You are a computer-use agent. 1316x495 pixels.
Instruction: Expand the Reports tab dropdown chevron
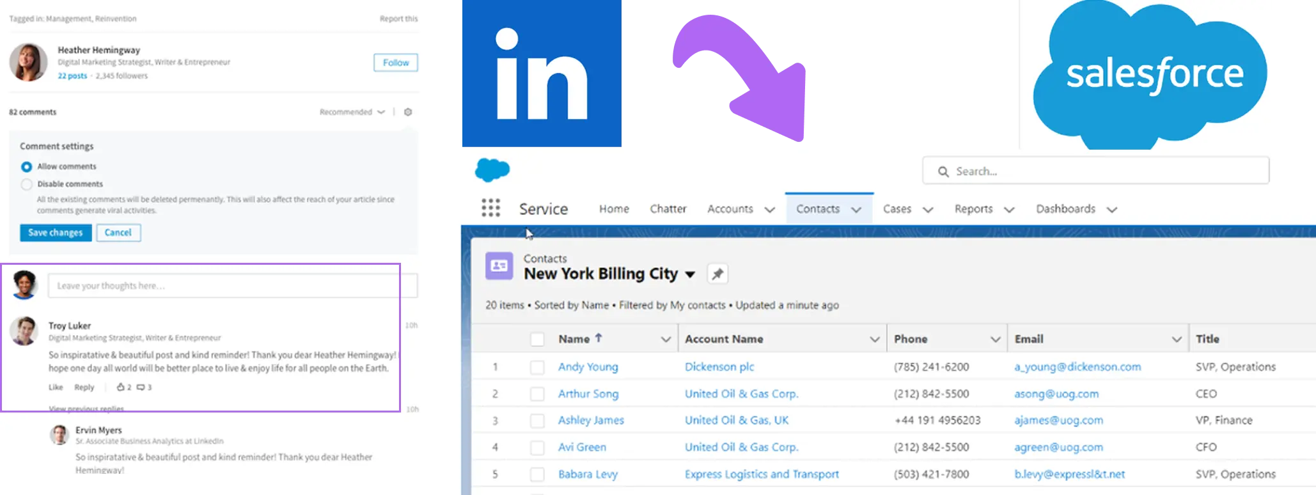tap(1009, 210)
